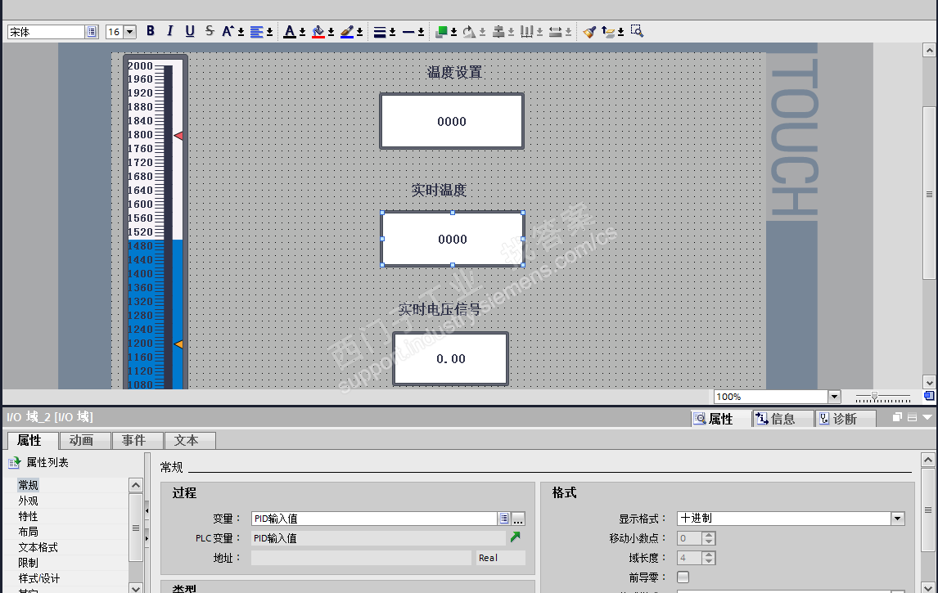This screenshot has width=938, height=593.
Task: Toggle the 前导零 leading zeros checkbox
Action: coord(683,577)
